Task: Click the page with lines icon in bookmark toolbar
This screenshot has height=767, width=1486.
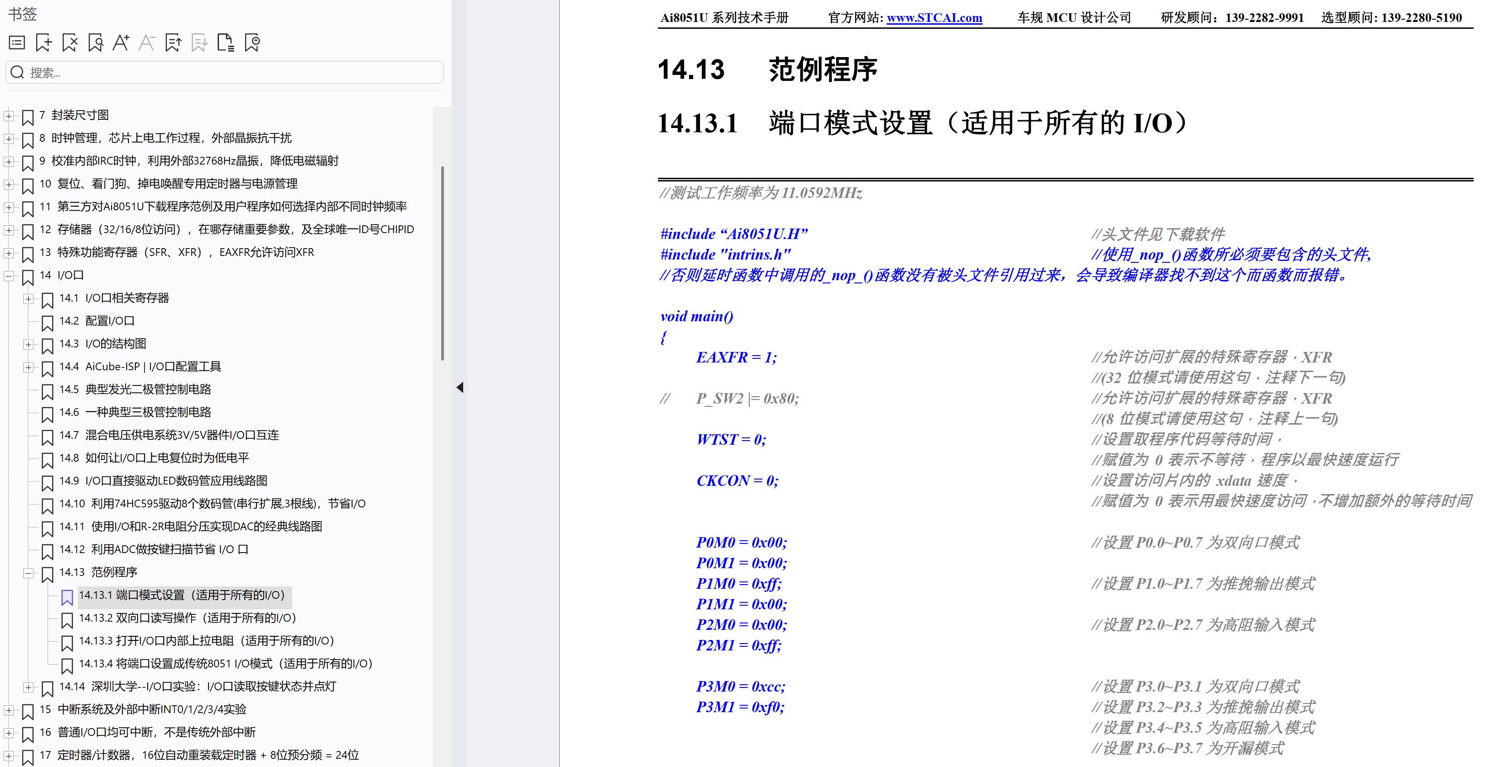Action: click(x=225, y=43)
